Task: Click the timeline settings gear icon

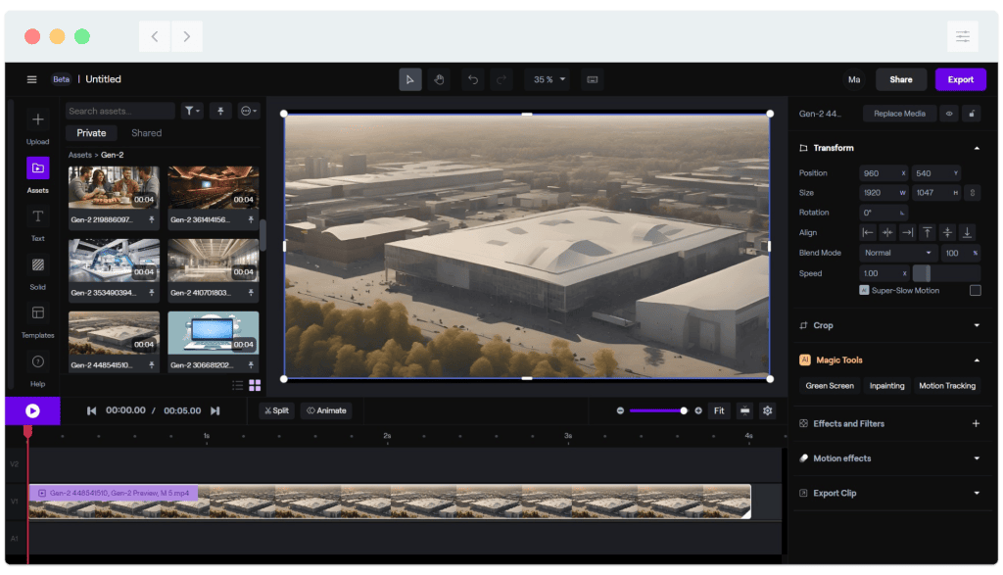Action: tap(767, 411)
